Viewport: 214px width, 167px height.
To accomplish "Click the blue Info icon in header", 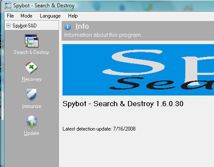I will click(x=68, y=27).
